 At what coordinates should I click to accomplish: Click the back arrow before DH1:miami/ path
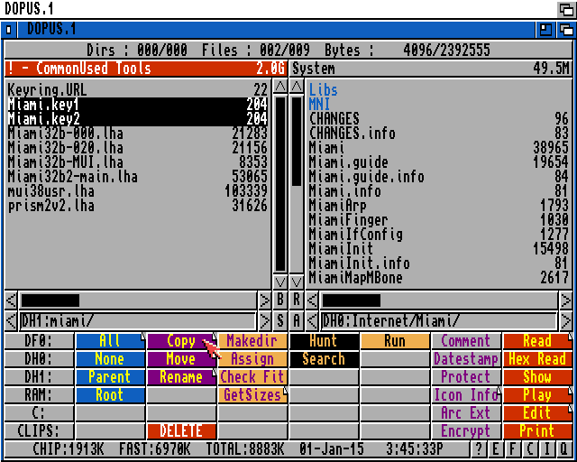point(11,321)
